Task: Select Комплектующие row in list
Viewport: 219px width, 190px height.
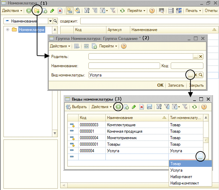Action: pos(135,125)
